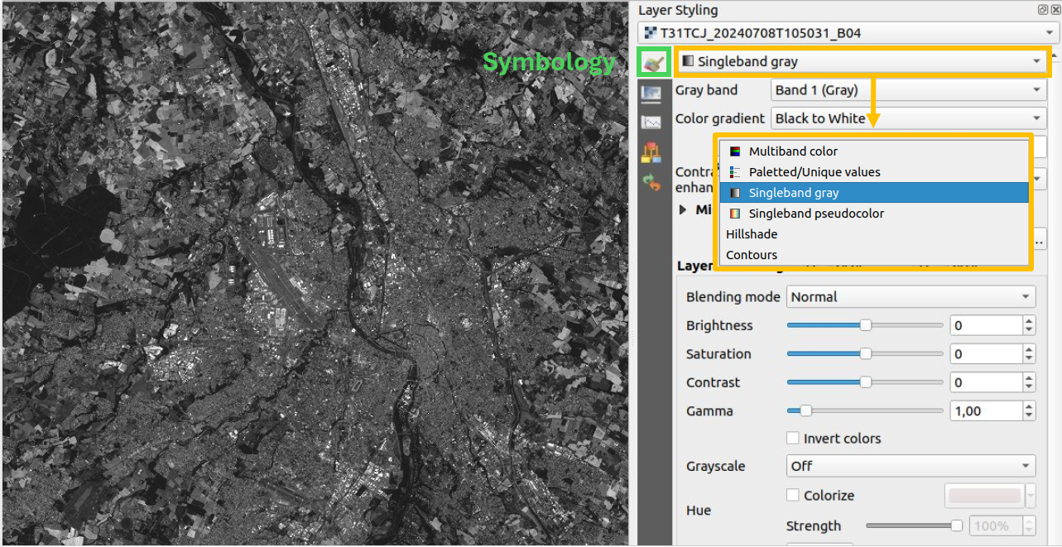Open the Rendering pyramids icon in sidebar

coord(652,152)
